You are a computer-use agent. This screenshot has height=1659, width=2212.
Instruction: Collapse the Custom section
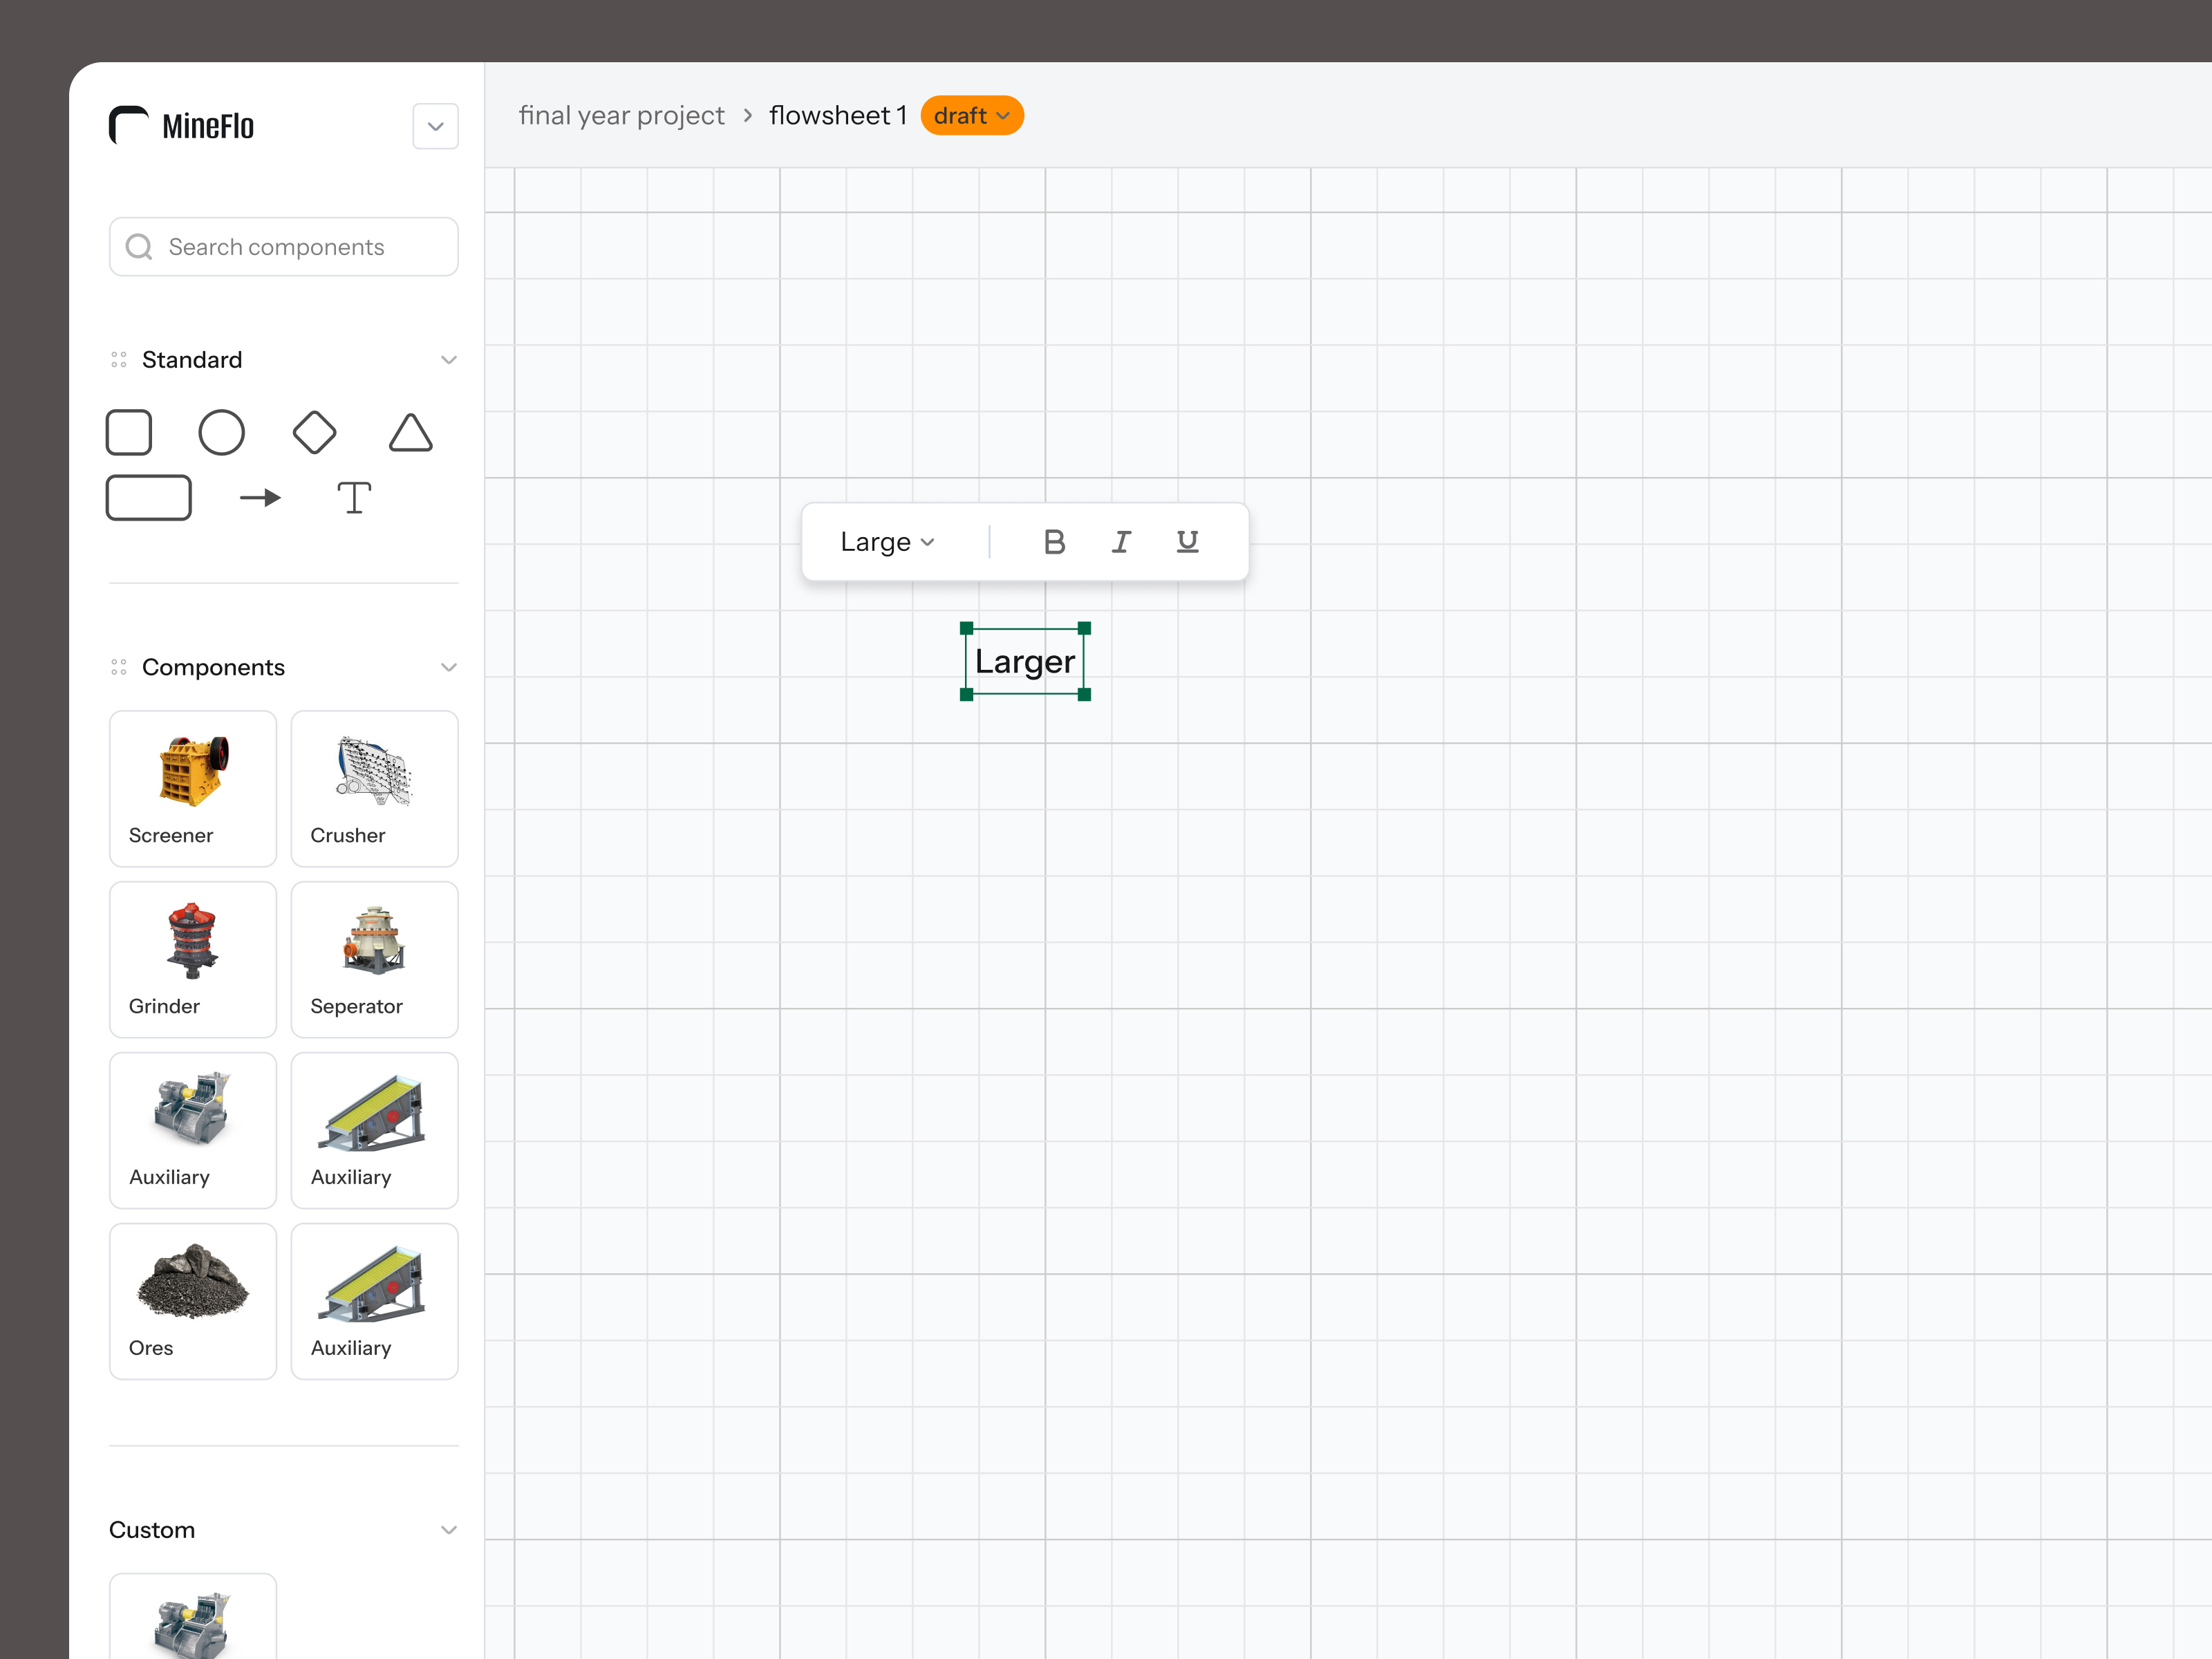449,1530
